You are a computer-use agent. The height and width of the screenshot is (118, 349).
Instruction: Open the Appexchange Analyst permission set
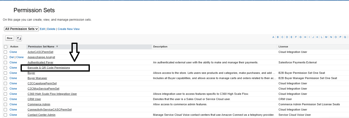click(41, 57)
